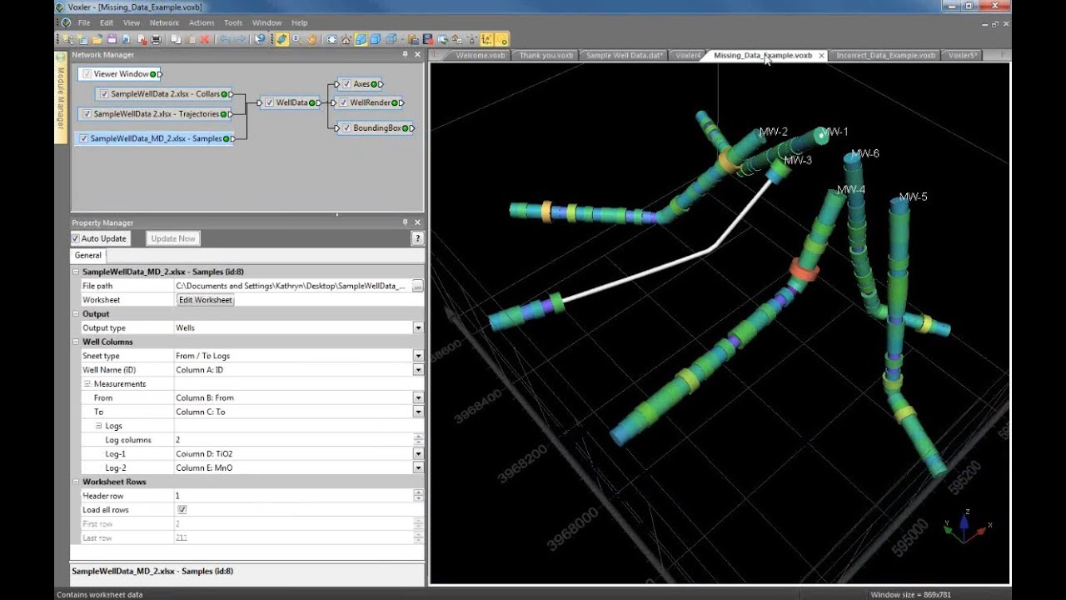Screen dimensions: 1066x600
Task: Click the Open file folder toolbar icon
Action: [97, 39]
